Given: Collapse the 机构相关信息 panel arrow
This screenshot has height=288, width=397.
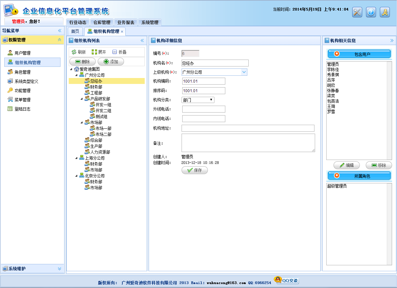Looking at the screenshot, I should [392, 40].
